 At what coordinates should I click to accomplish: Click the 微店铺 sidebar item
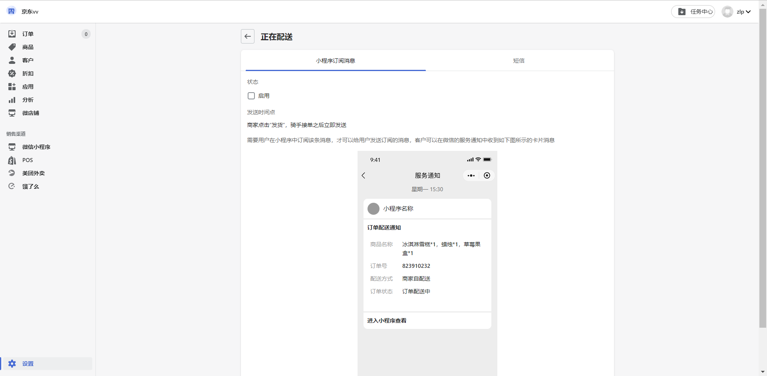30,113
